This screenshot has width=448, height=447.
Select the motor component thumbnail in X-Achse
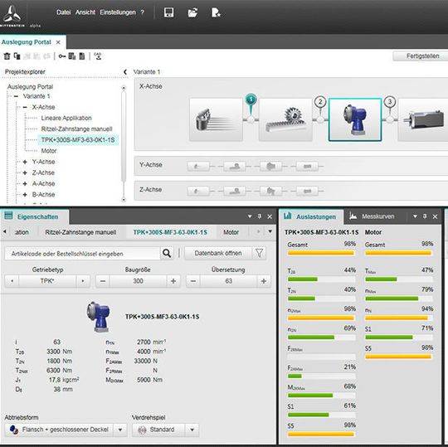423,119
